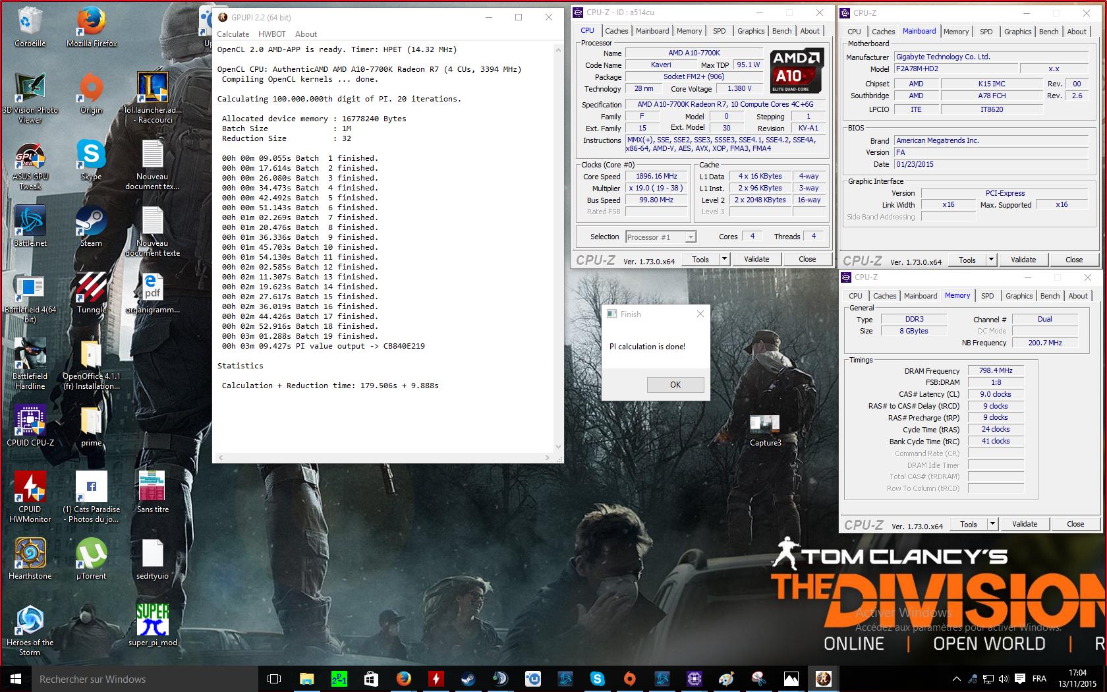Screen dimensions: 1107x692
Task: Launch Steam desktop shortcut
Action: 91,227
